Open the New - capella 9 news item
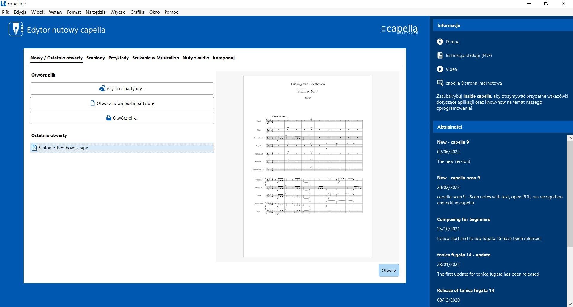Viewport: 573px width, 307px height. [453, 142]
